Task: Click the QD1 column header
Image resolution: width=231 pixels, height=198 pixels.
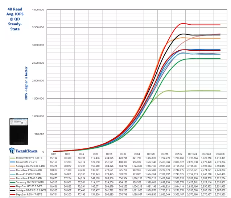Action: 54,154
